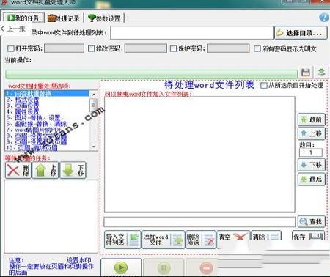Select list option 6、超链接-替换、清除
330x277 pixels.
[x=47, y=124]
